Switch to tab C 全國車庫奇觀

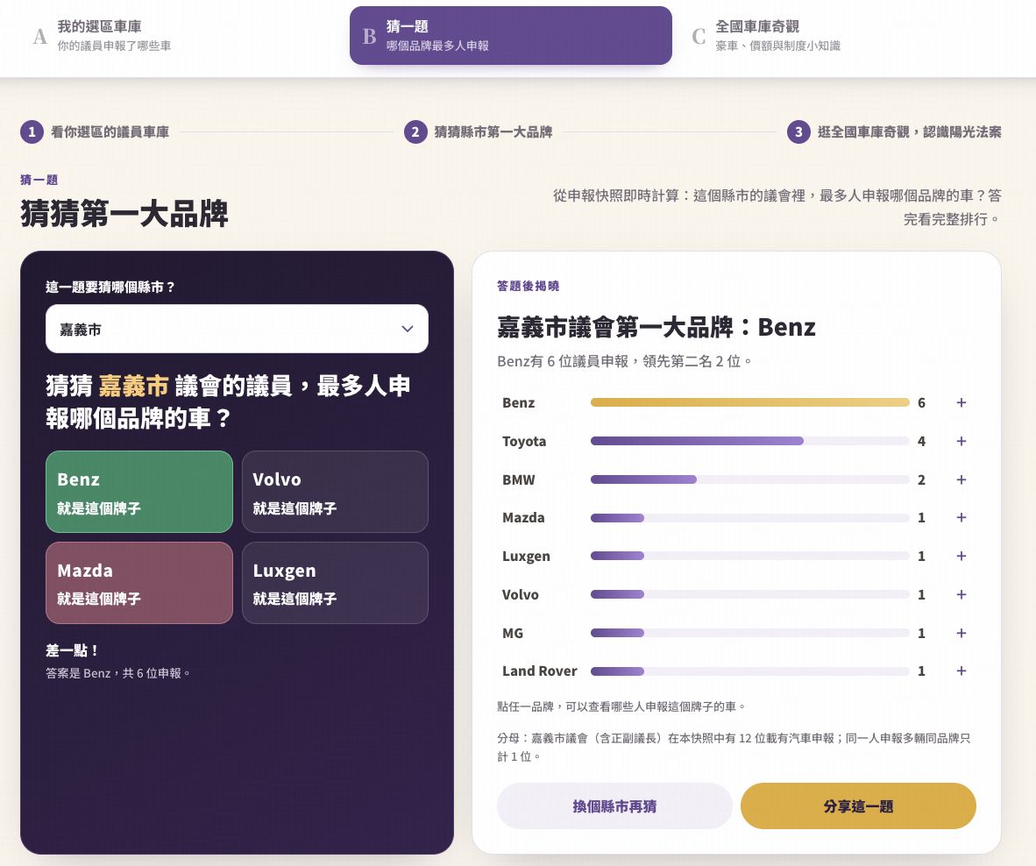tap(839, 36)
